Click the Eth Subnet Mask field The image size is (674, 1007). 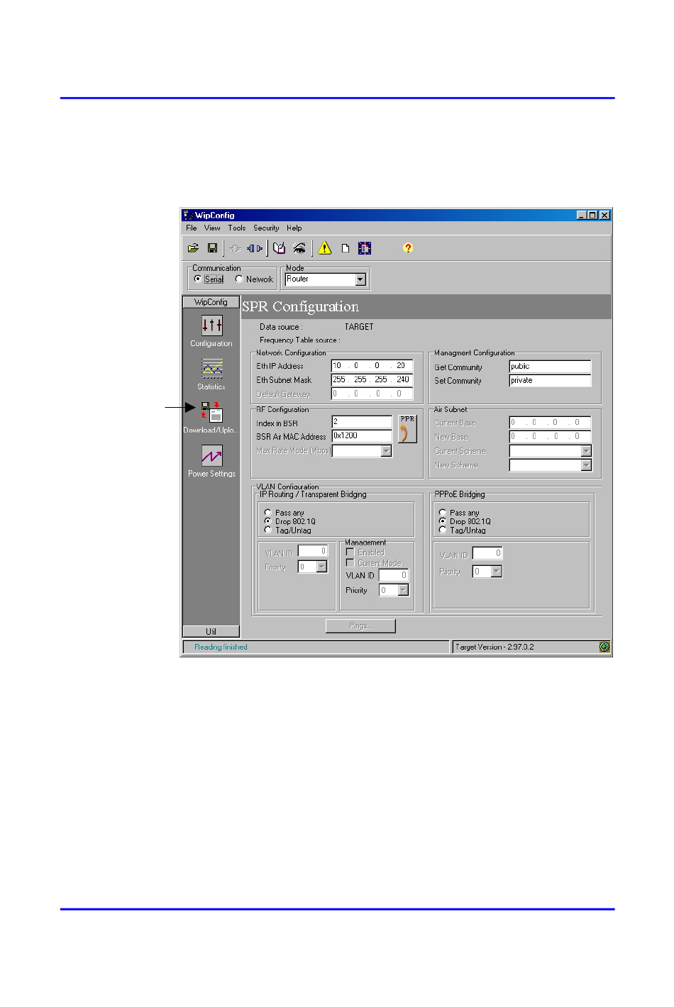372,380
